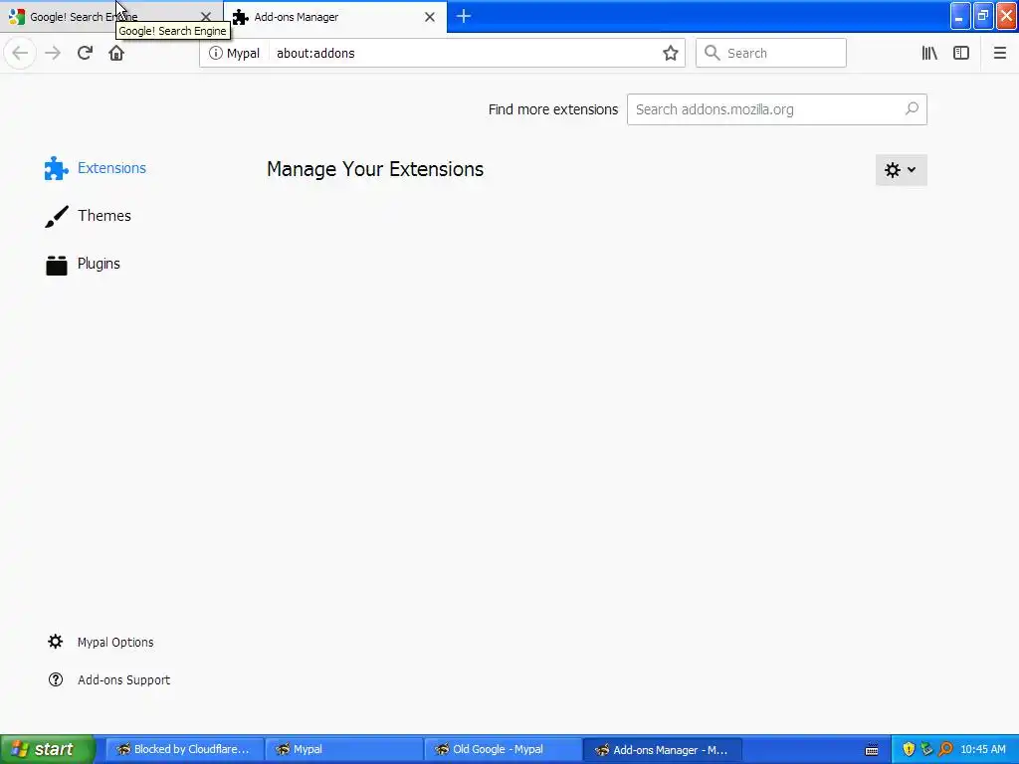Switch to Old Google - Mypal taskbar window
The width and height of the screenshot is (1019, 764).
click(503, 750)
